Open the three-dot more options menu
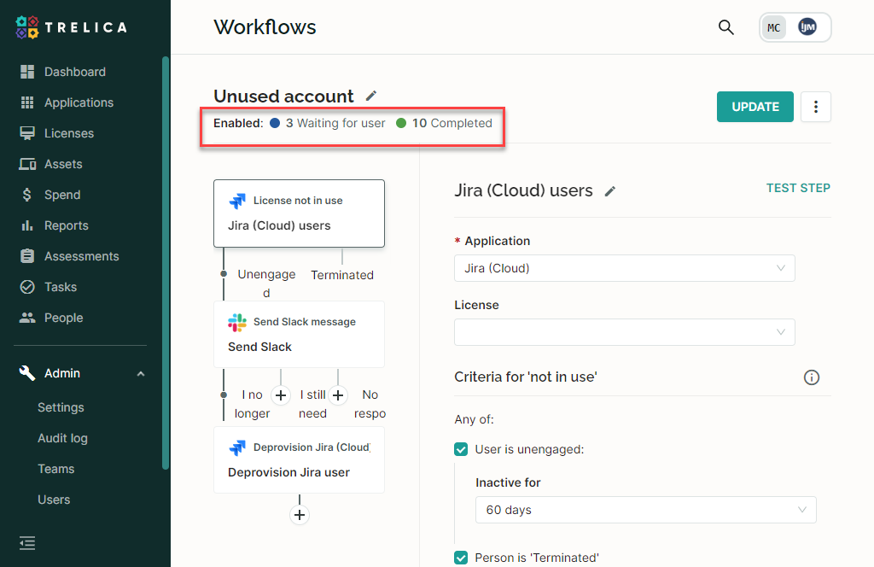874x567 pixels. click(815, 107)
